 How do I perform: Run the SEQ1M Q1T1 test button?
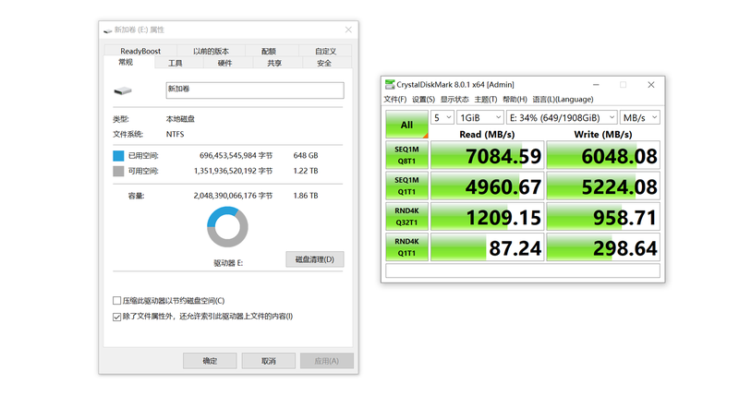pos(406,186)
